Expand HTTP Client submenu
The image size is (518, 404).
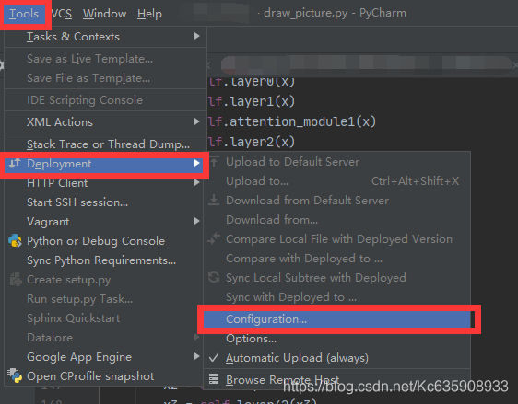click(104, 183)
